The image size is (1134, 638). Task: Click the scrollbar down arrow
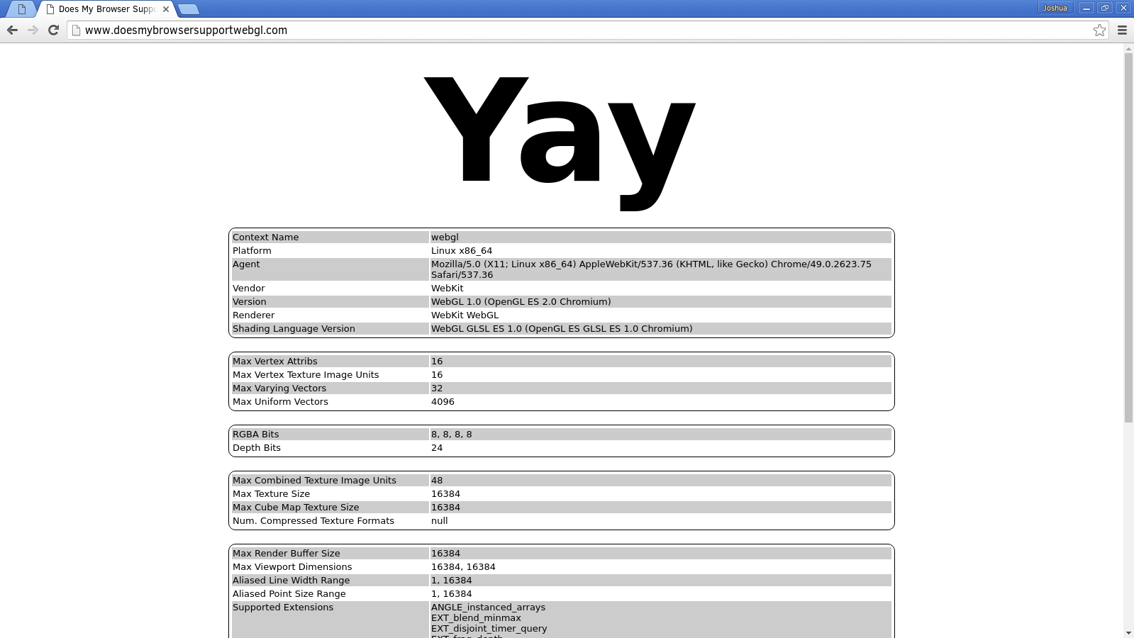pyautogui.click(x=1128, y=632)
